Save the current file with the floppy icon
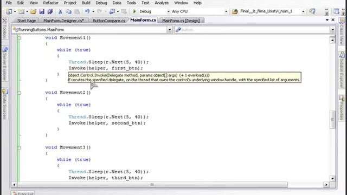 click(42, 11)
